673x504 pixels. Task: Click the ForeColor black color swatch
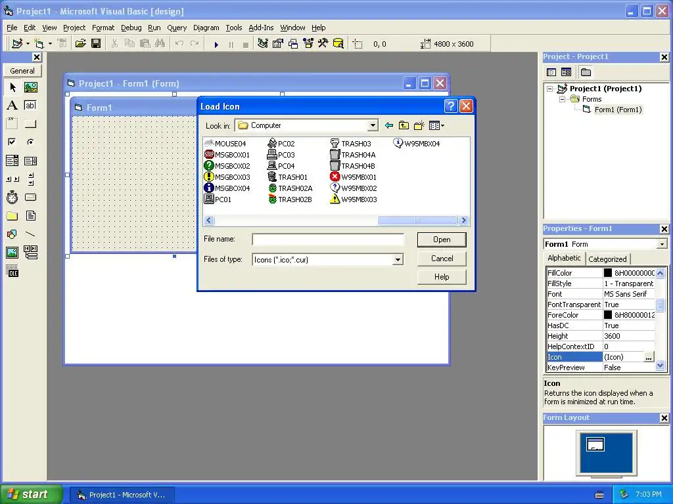(x=608, y=314)
